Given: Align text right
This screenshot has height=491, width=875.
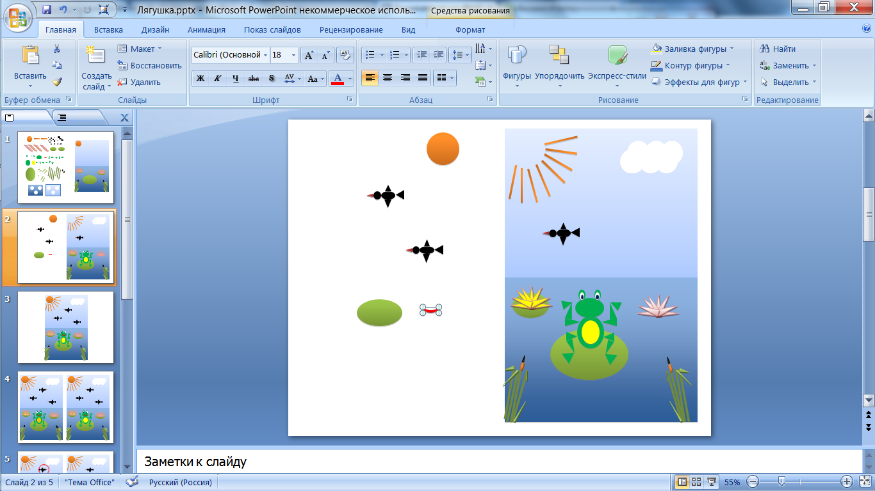Looking at the screenshot, I should point(405,78).
